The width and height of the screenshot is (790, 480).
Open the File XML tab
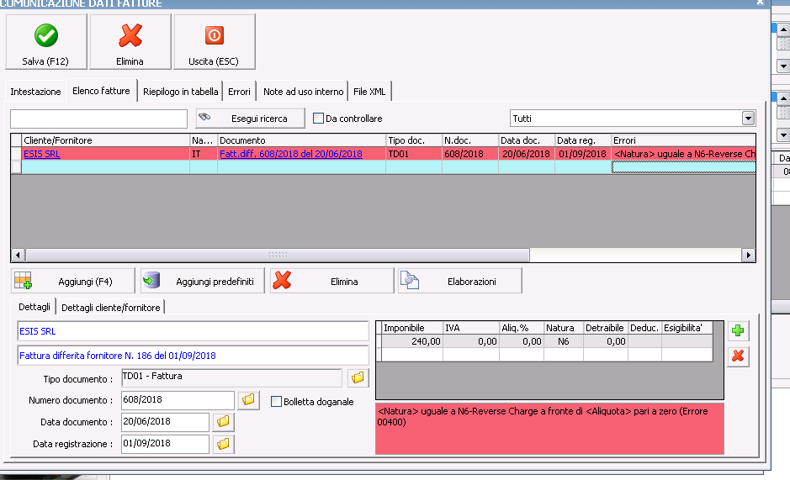[369, 92]
